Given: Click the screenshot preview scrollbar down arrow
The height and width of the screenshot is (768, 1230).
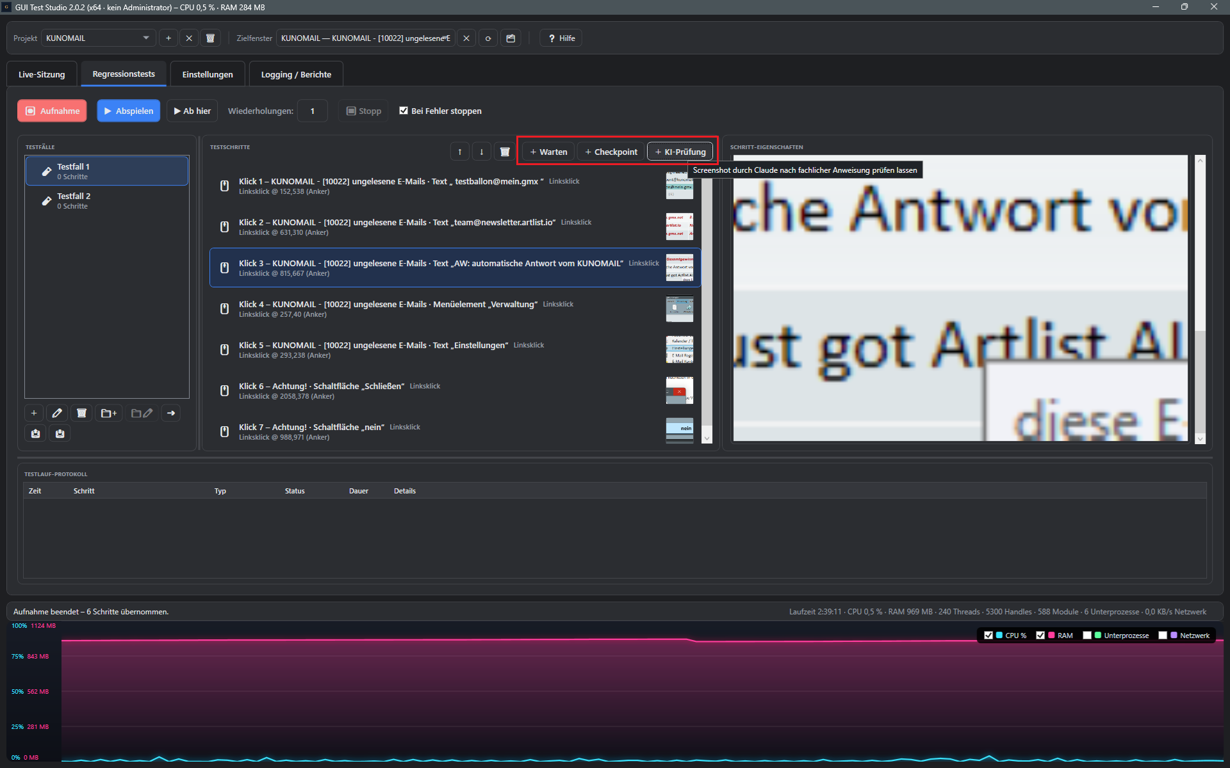Looking at the screenshot, I should tap(1201, 438).
